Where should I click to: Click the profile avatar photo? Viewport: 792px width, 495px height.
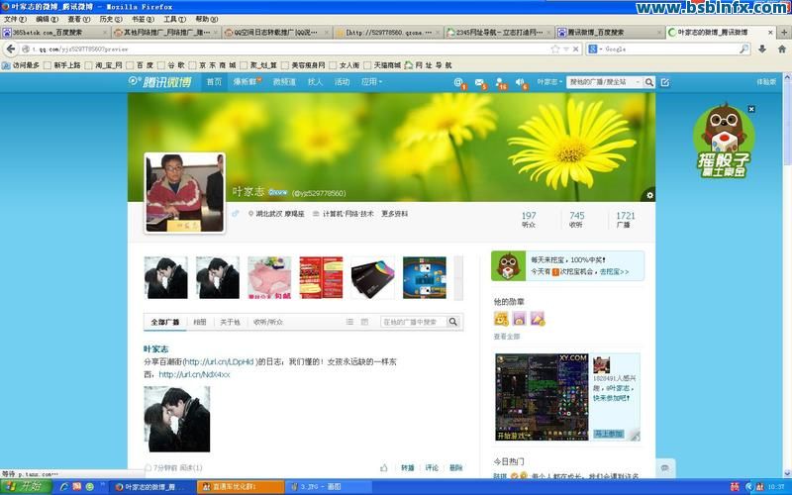(185, 192)
